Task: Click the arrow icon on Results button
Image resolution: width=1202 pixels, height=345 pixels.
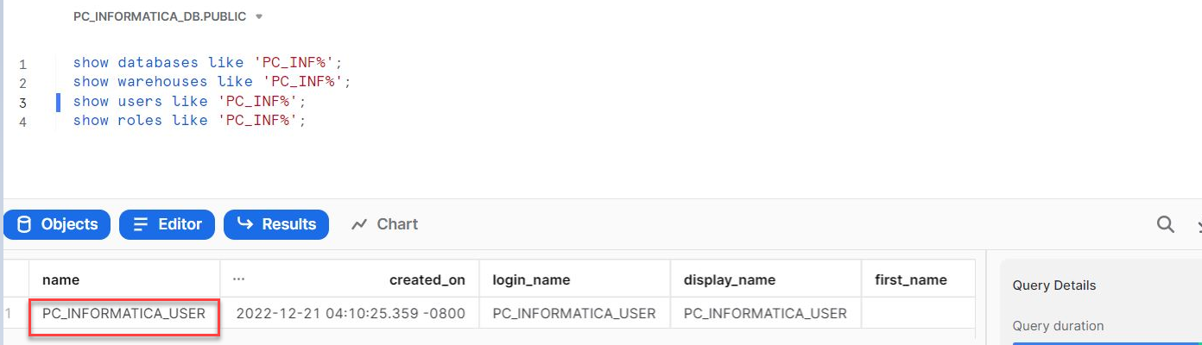Action: click(245, 225)
